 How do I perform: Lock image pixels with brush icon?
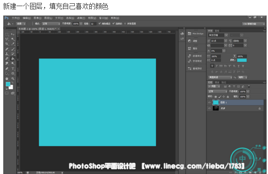pyautogui.click(x=220, y=96)
